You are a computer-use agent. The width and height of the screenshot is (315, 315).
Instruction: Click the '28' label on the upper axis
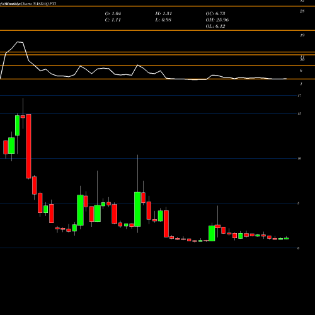(302, 11)
